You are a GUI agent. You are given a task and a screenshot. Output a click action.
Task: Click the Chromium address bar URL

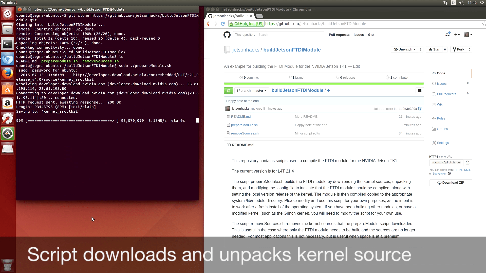[315, 24]
